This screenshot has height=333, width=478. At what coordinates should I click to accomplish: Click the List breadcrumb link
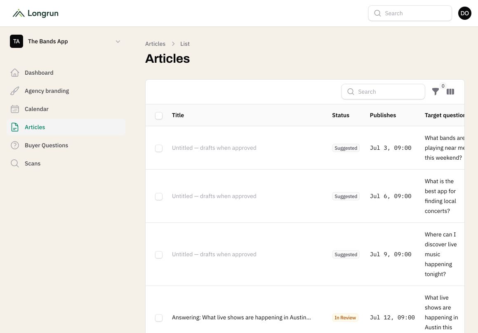point(185,44)
